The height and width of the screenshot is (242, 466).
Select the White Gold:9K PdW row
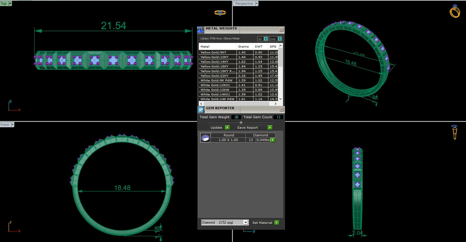(239, 81)
